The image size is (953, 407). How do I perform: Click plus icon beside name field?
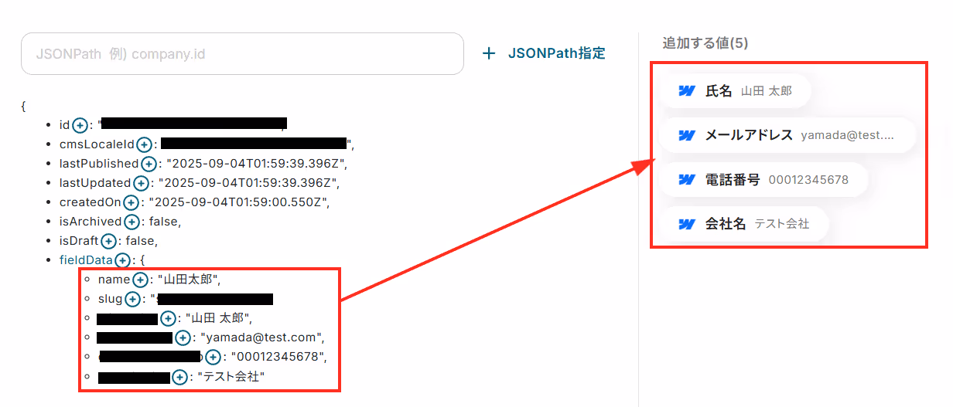point(140,280)
